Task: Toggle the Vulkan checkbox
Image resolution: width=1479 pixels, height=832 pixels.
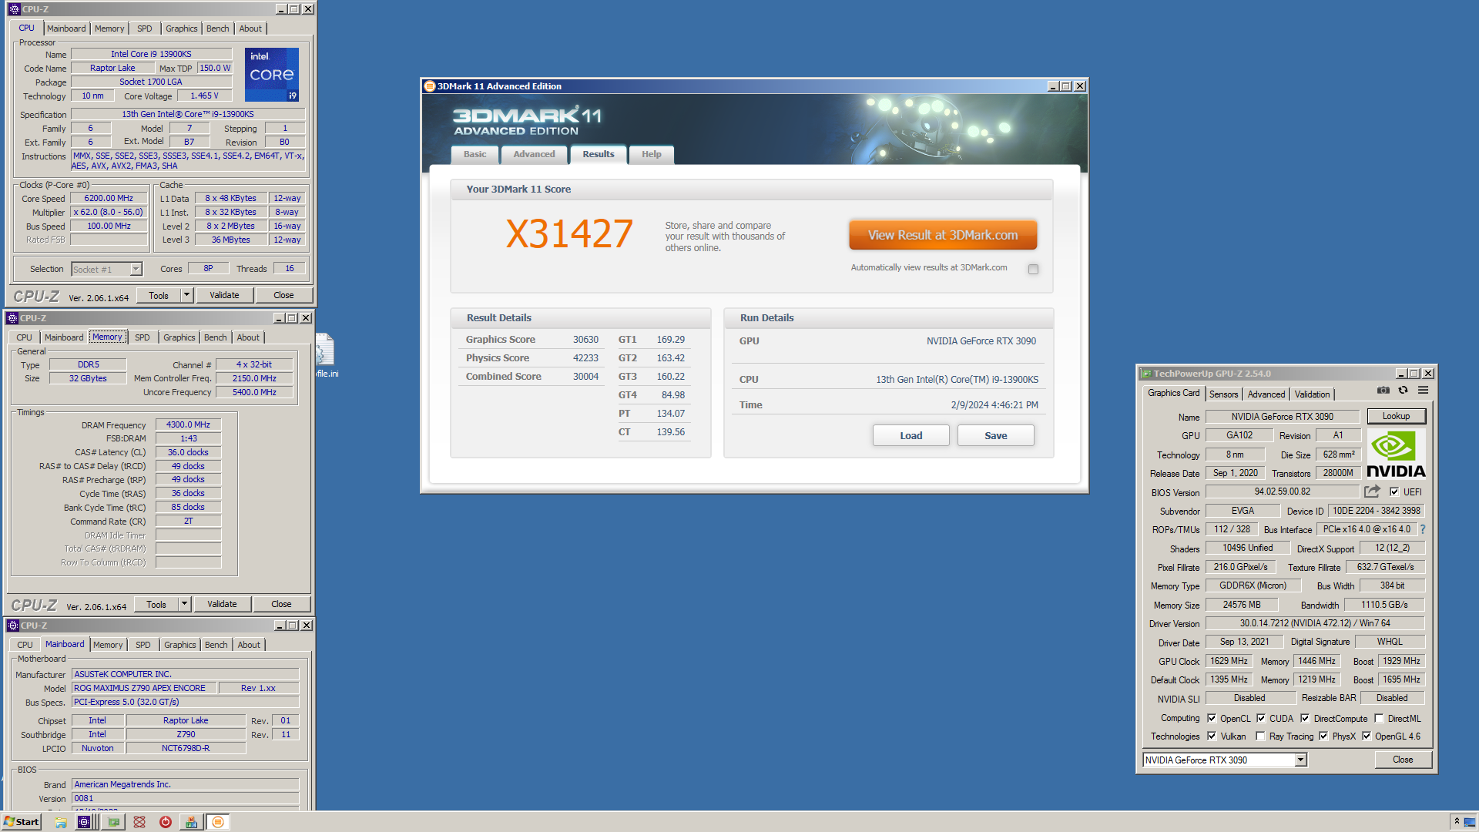Action: 1212,736
